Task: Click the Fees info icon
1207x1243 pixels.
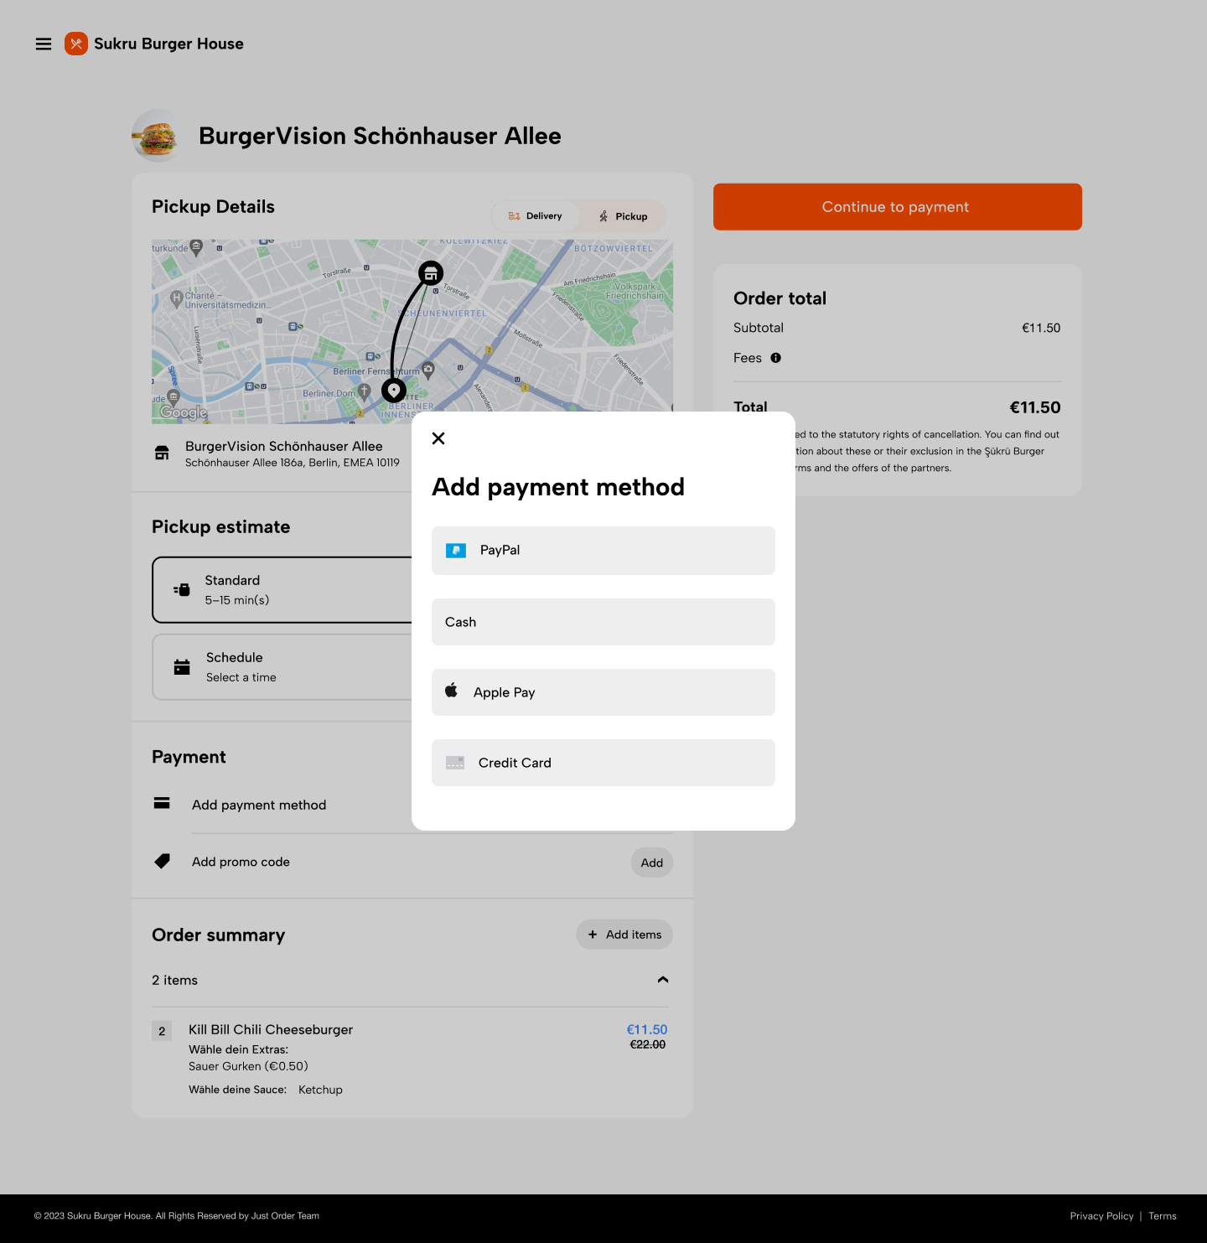Action: (x=776, y=358)
